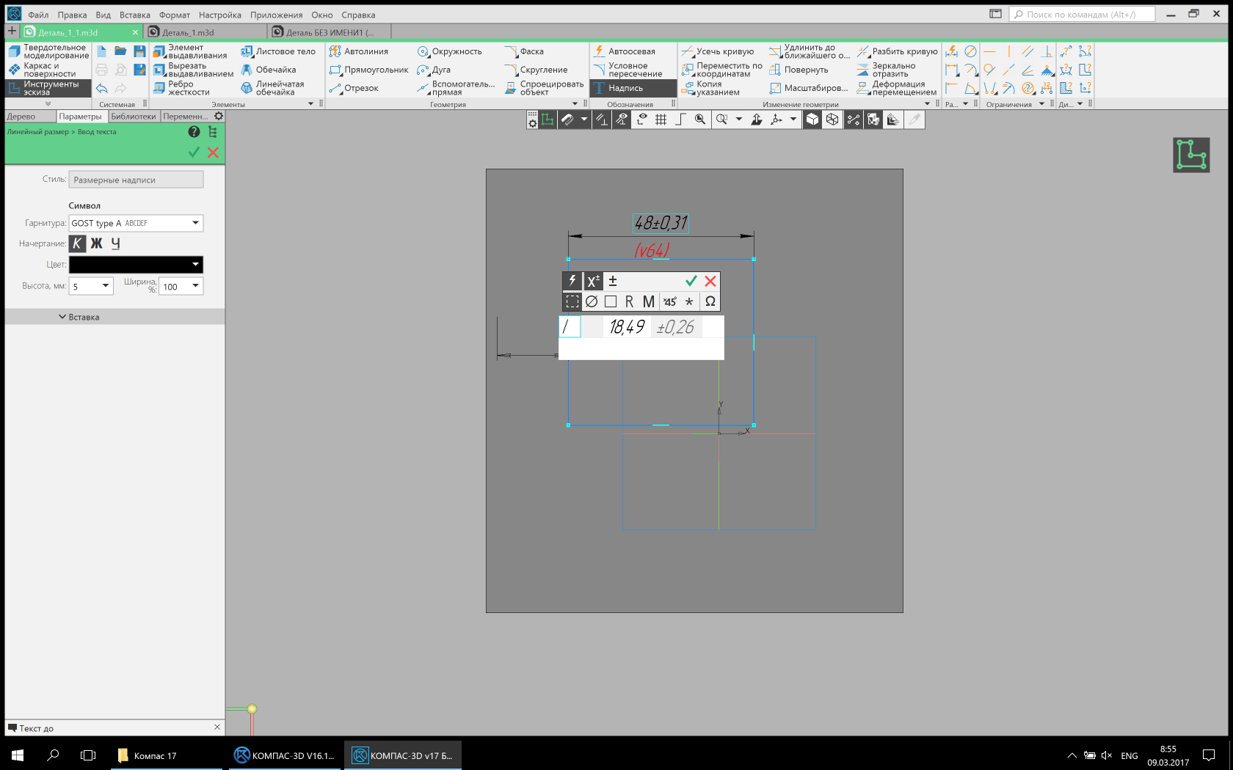Viewport: 1233px width, 770px height.
Task: Click the command search field
Action: coord(1082,15)
